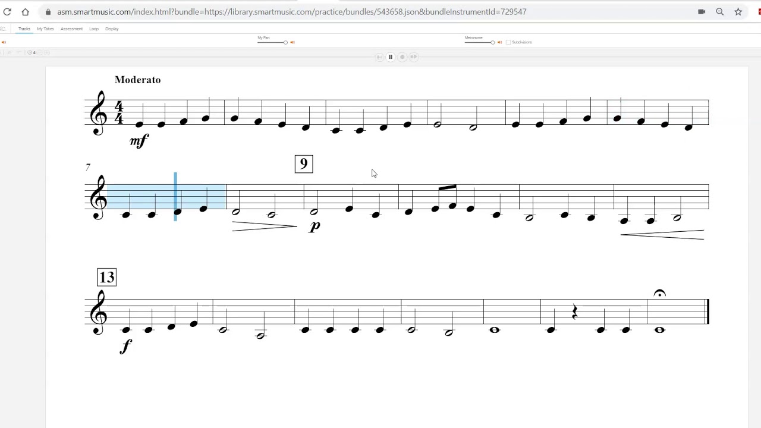Enable the Subdivisions checkbox
761x428 pixels.
click(x=508, y=42)
